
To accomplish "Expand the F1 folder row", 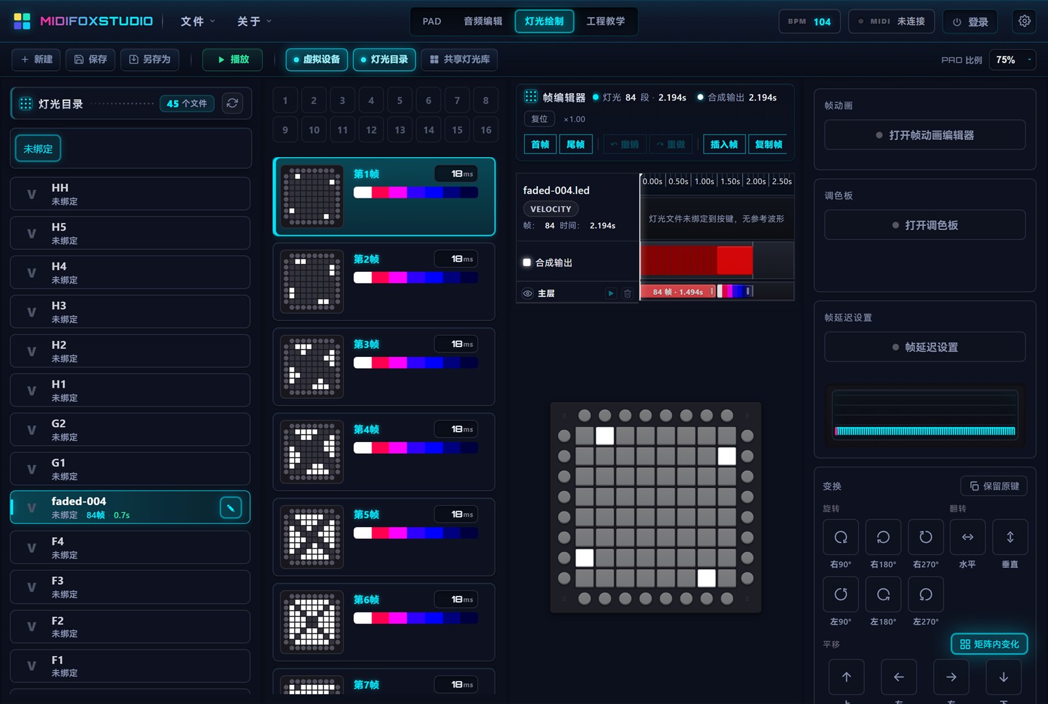I will pyautogui.click(x=130, y=666).
